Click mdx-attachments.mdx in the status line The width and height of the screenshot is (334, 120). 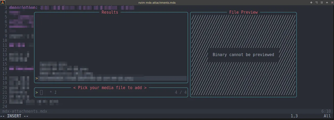click(x=25, y=111)
